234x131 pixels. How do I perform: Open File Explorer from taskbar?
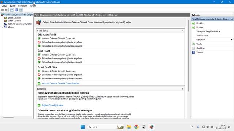pyautogui.click(x=129, y=127)
